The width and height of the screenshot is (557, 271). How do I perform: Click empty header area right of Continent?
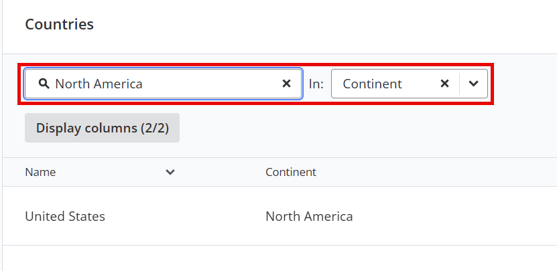(437, 172)
